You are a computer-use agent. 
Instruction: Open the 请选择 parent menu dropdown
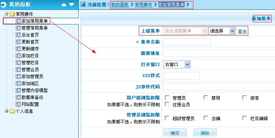[222, 31]
